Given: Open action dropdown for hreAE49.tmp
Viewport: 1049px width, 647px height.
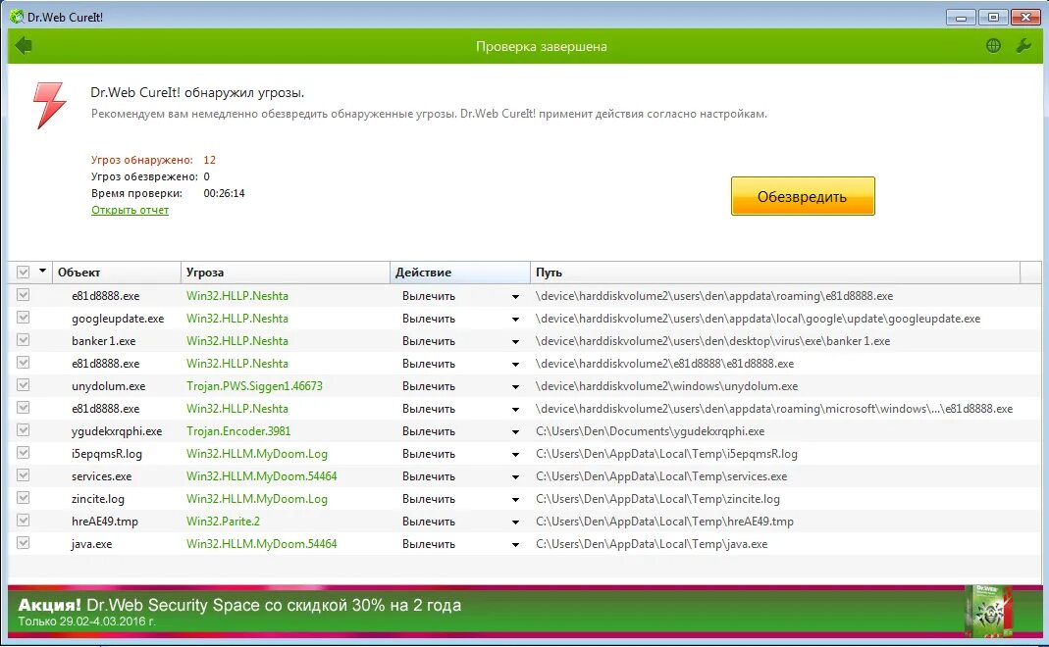Looking at the screenshot, I should 515,523.
